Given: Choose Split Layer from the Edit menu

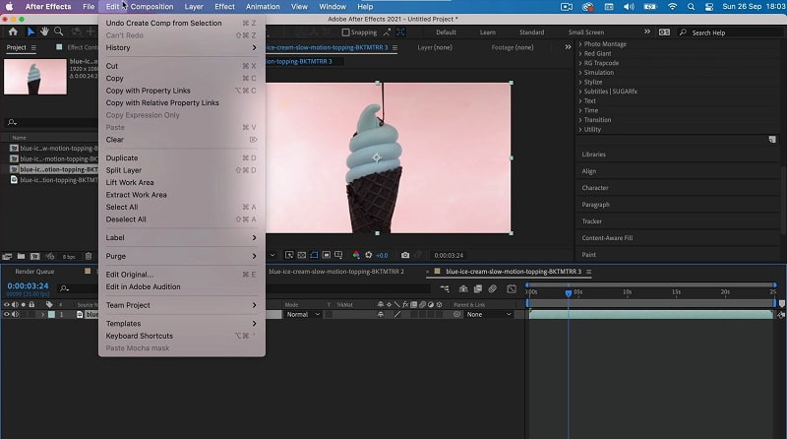Looking at the screenshot, I should (x=122, y=170).
